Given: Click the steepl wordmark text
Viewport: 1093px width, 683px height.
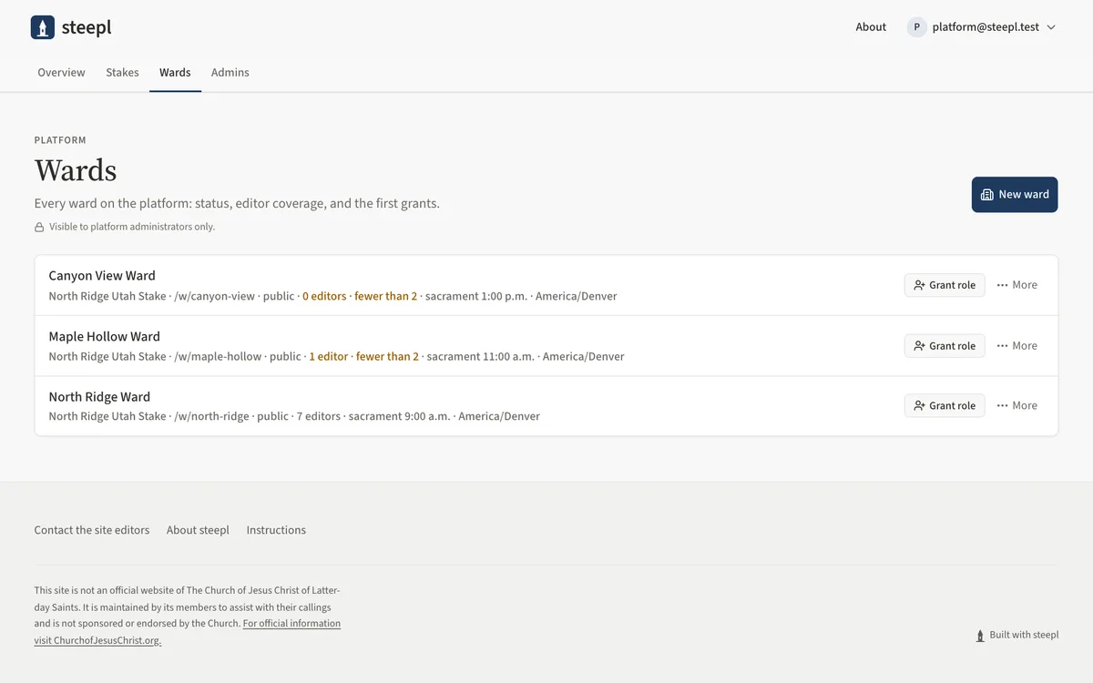Looking at the screenshot, I should (87, 27).
